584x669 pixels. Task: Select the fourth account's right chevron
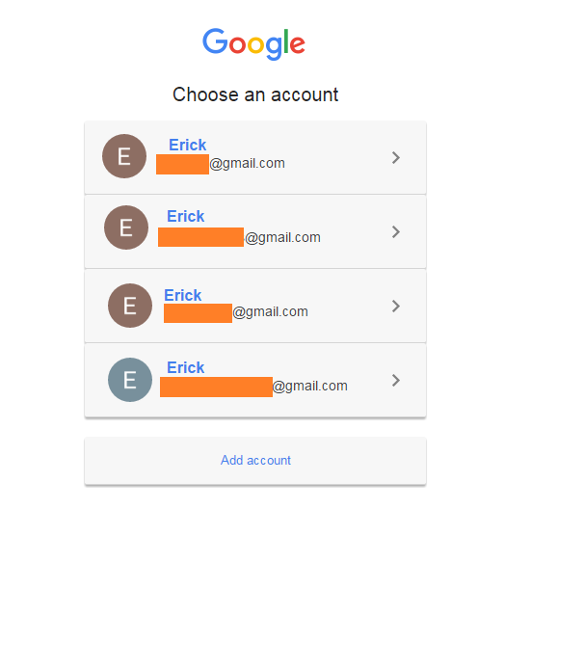396,380
